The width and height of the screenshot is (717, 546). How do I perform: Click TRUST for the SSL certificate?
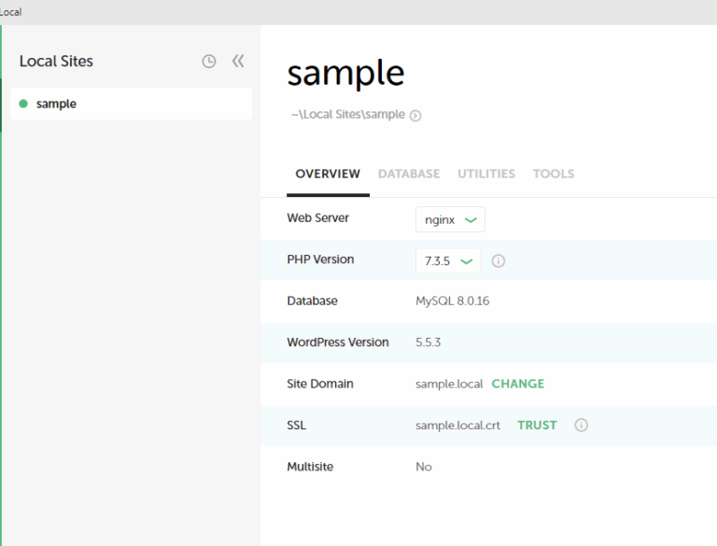point(537,426)
